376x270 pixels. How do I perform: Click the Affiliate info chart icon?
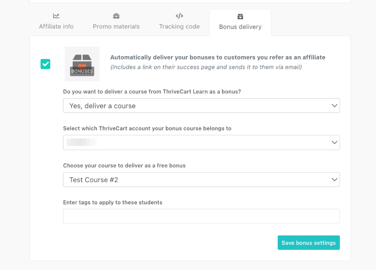tap(56, 16)
